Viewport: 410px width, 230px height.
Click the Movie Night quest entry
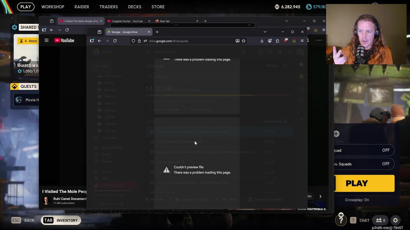tap(27, 100)
